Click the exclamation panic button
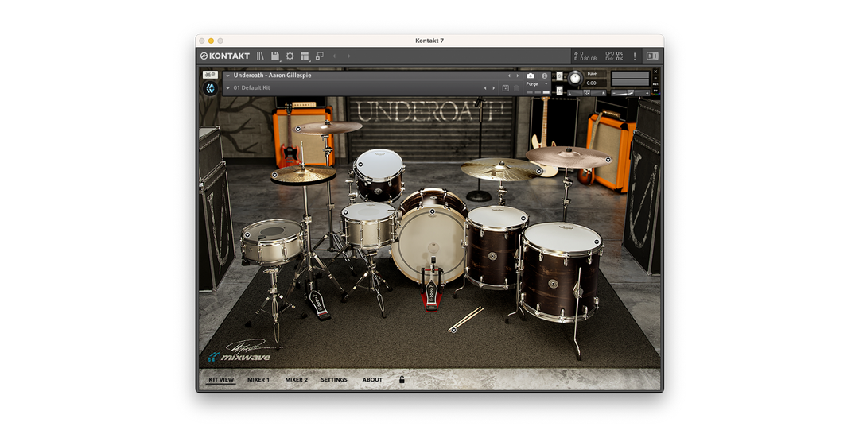The width and height of the screenshot is (859, 430). point(634,56)
